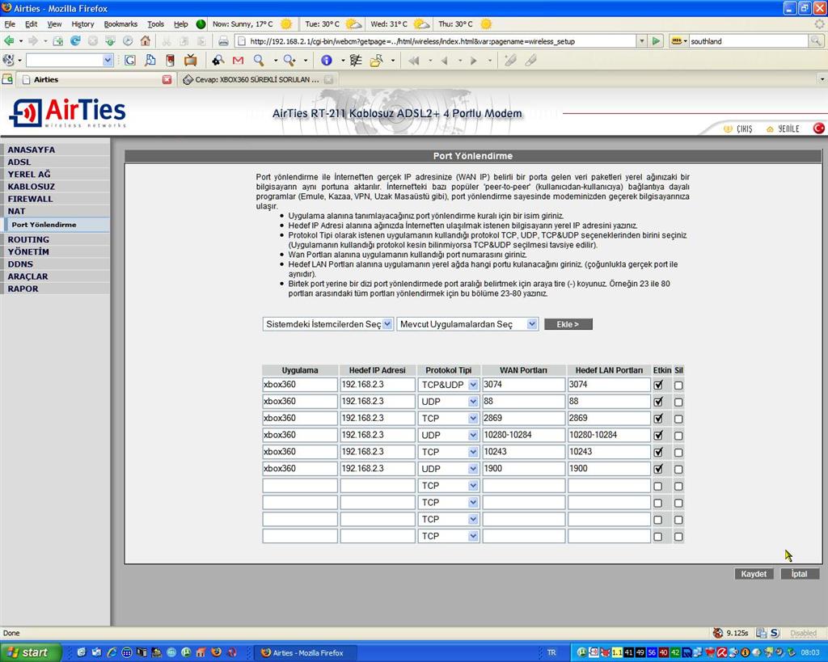
Task: Switch to Cevap: XBOX360 SÜREKLİ SORULAN tab
Action: (257, 80)
